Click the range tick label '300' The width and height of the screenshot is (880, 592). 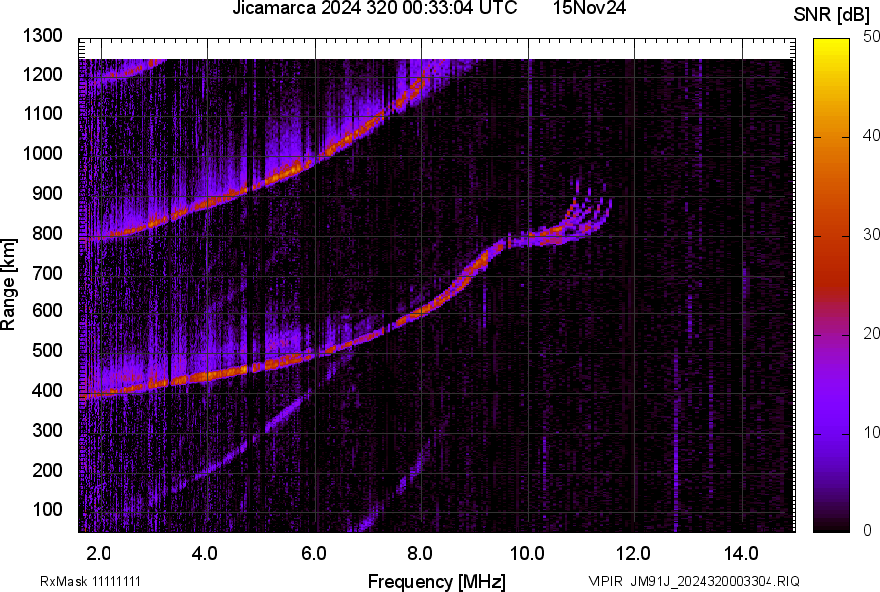coord(47,430)
